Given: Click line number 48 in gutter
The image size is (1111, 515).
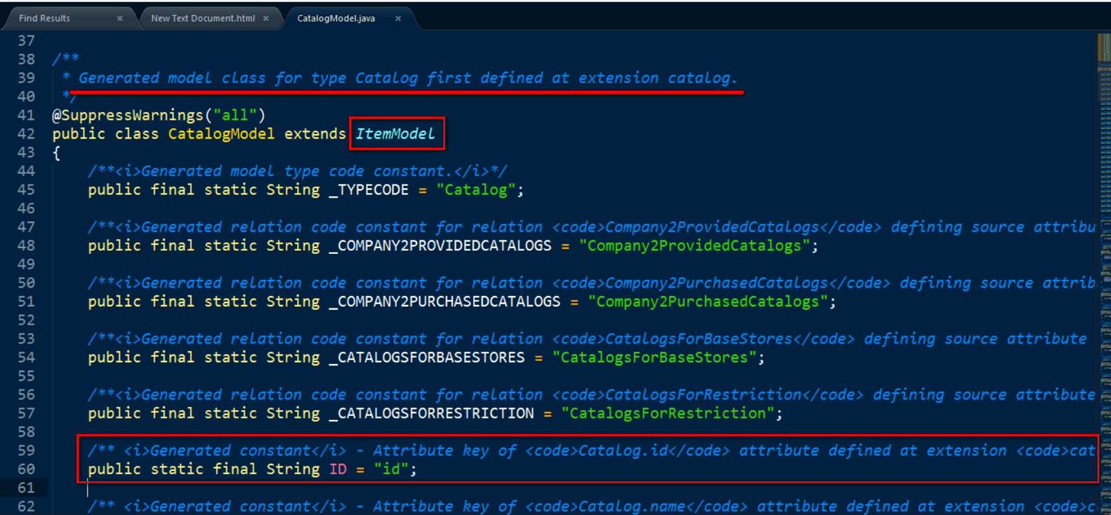Looking at the screenshot, I should (26, 246).
